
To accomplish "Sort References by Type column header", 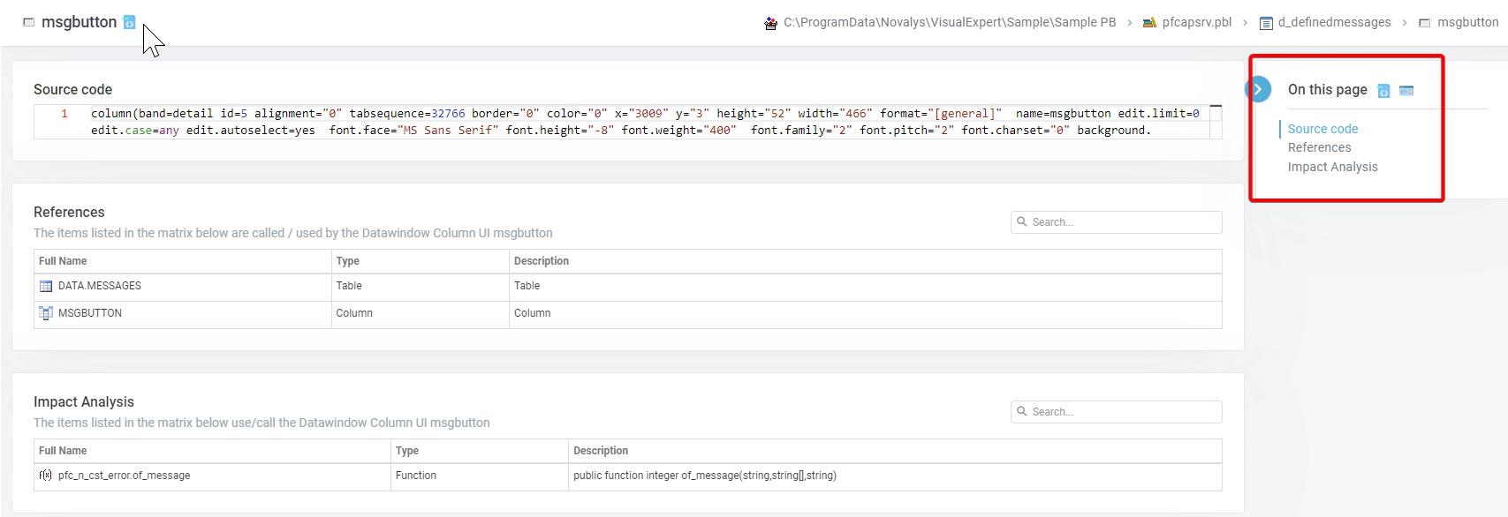I will coord(348,261).
